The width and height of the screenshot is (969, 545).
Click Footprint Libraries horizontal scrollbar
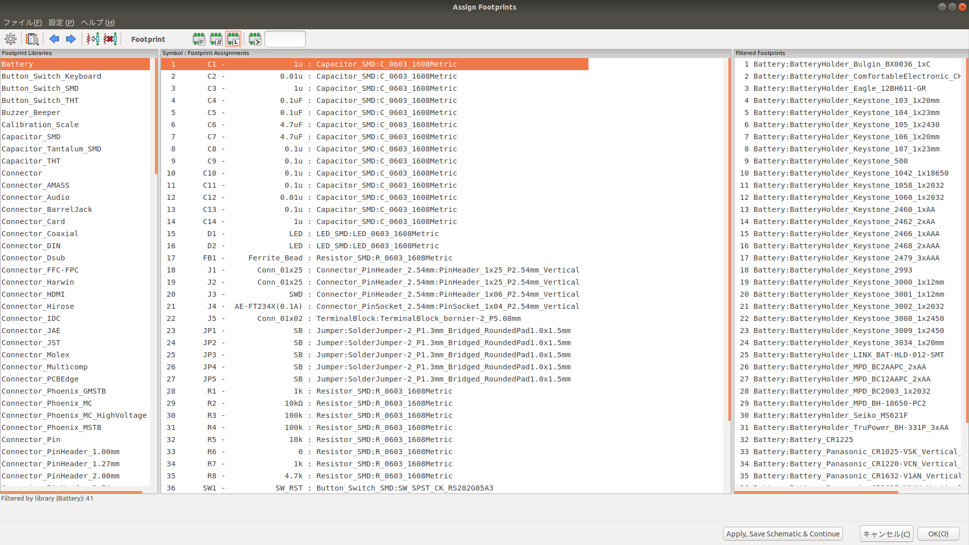pyautogui.click(x=71, y=492)
